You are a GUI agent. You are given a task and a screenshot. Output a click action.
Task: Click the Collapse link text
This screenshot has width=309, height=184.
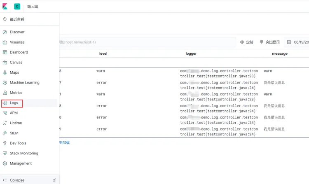point(17,180)
